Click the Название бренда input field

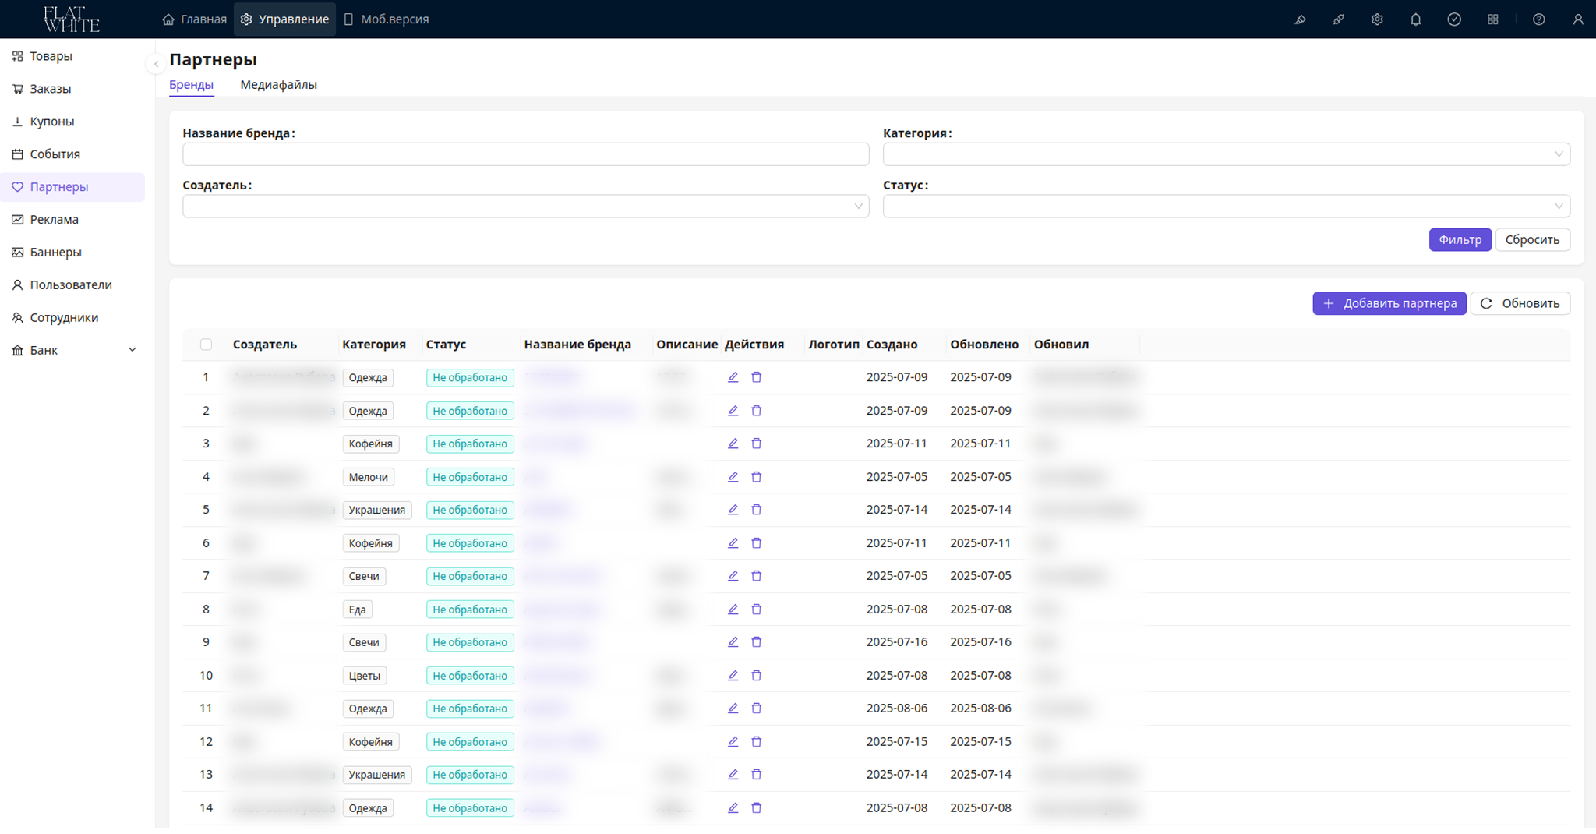click(x=525, y=154)
